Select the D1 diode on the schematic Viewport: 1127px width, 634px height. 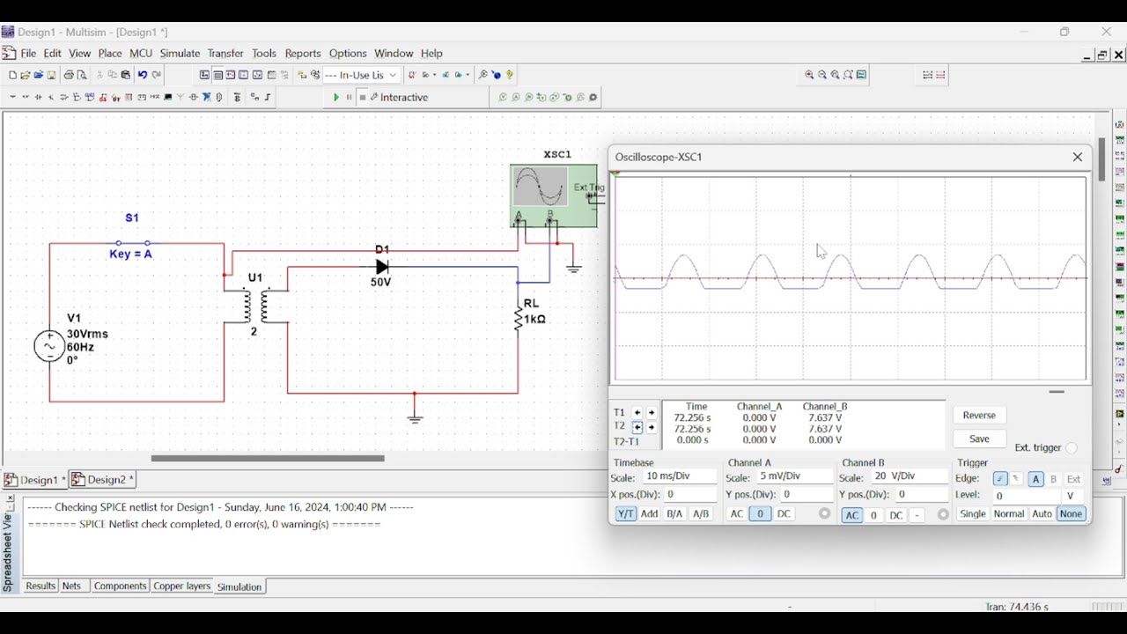coord(382,266)
